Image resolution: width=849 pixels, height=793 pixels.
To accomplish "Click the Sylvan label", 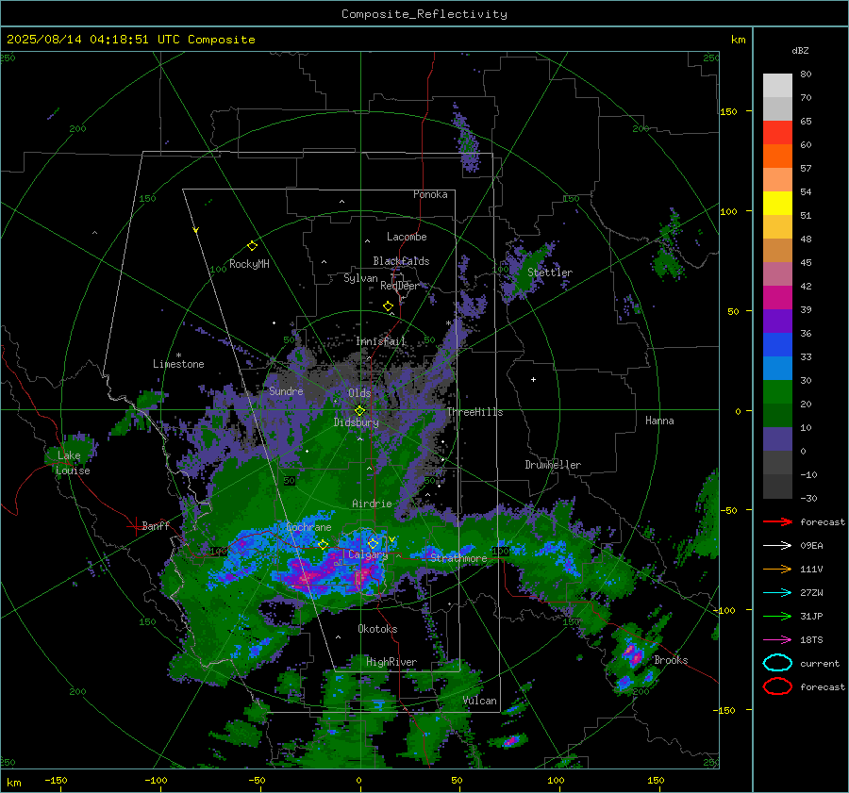I will 360,278.
